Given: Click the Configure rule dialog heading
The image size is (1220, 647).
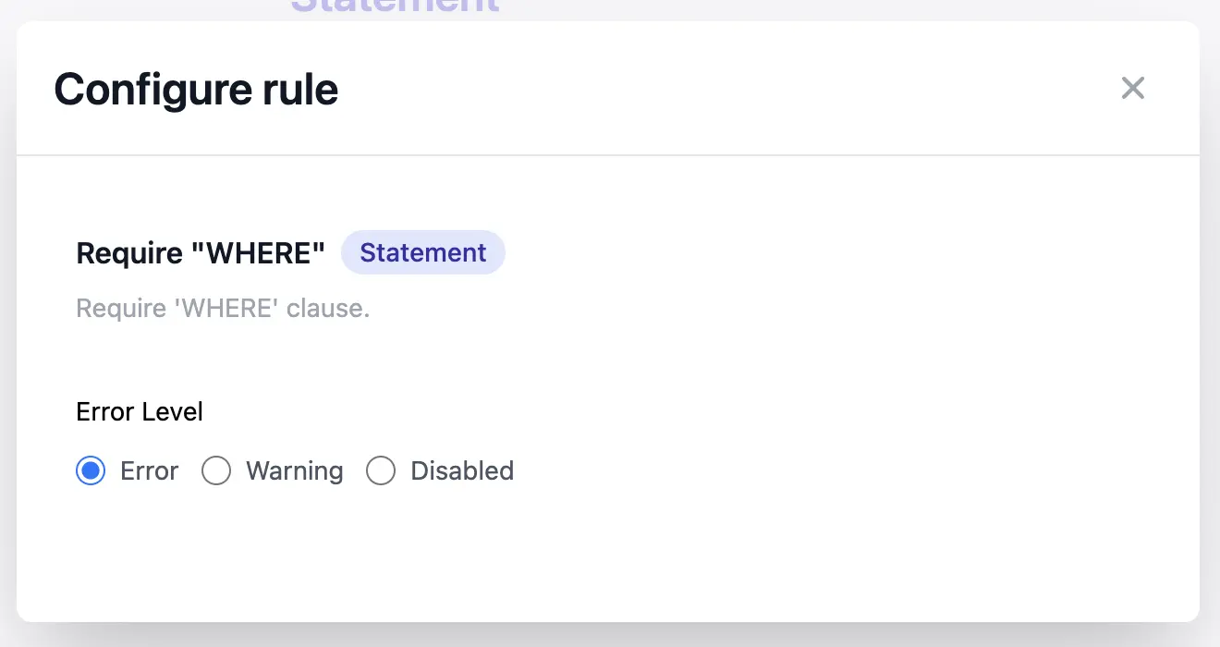Looking at the screenshot, I should (196, 89).
